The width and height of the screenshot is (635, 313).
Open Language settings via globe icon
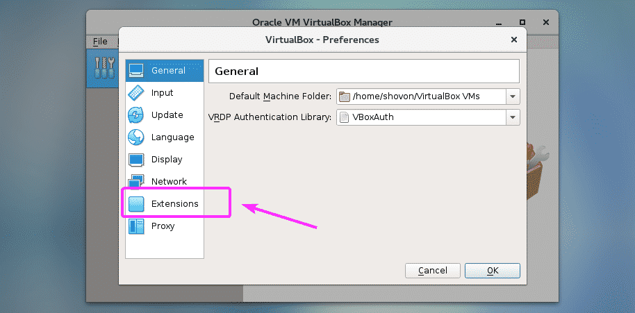coord(136,137)
